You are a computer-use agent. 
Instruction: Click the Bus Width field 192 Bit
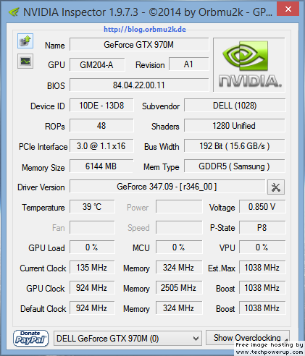(x=235, y=146)
